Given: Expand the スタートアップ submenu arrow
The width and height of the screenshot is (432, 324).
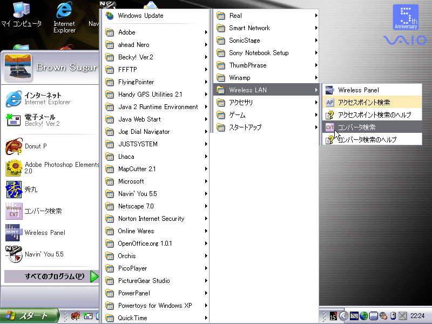Looking at the screenshot, I should coord(316,127).
